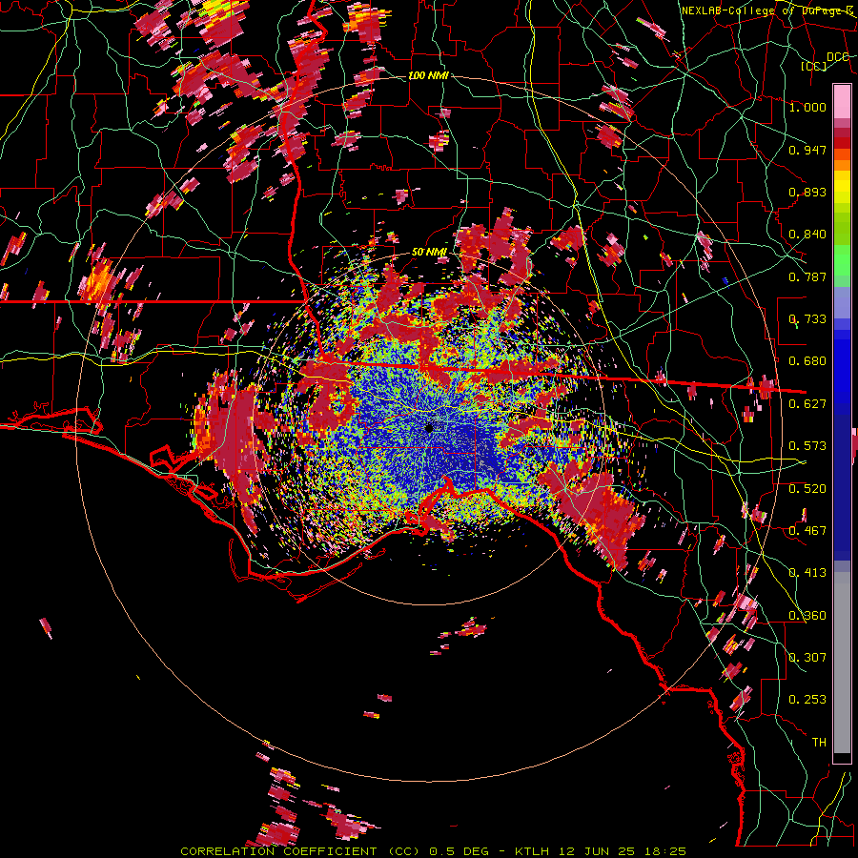This screenshot has width=858, height=858.
Task: Click the 0.573 scale label
Action: [x=807, y=446]
